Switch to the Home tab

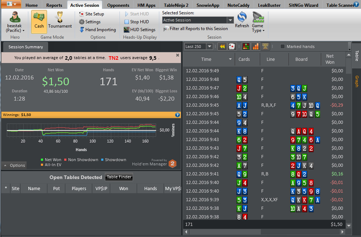click(x=32, y=5)
